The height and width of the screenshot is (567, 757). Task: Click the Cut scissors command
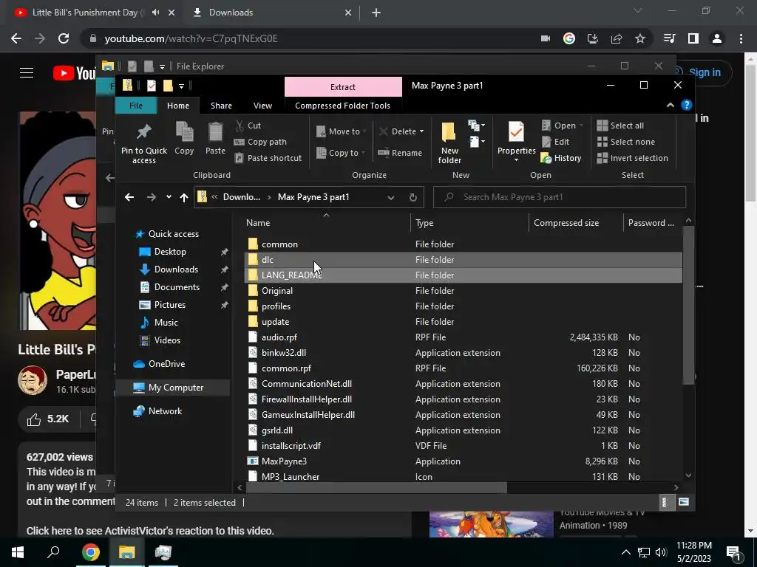248,126
